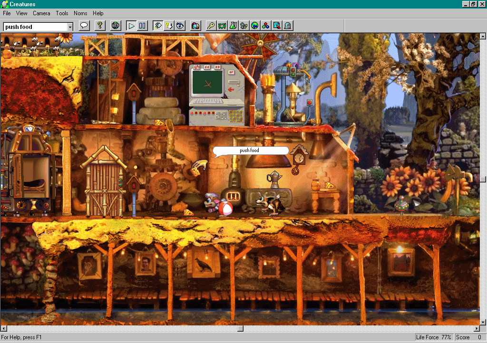
Task: Open the speech phrase dropdown arrow
Action: [x=70, y=27]
